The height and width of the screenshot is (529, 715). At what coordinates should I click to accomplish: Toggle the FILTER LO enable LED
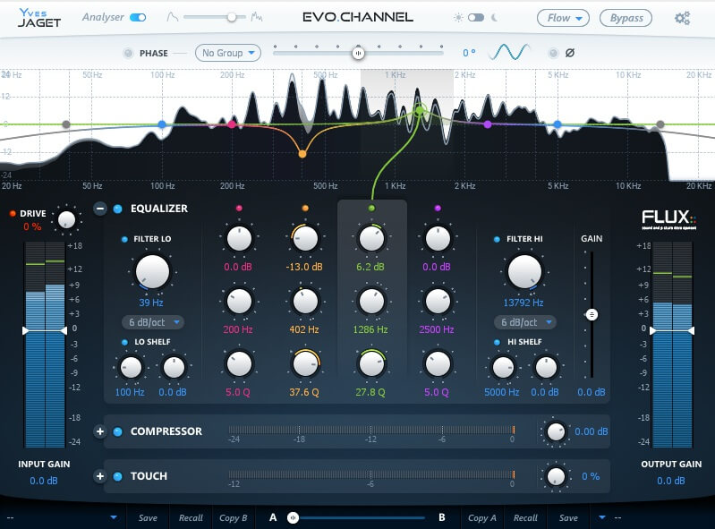pyautogui.click(x=124, y=239)
